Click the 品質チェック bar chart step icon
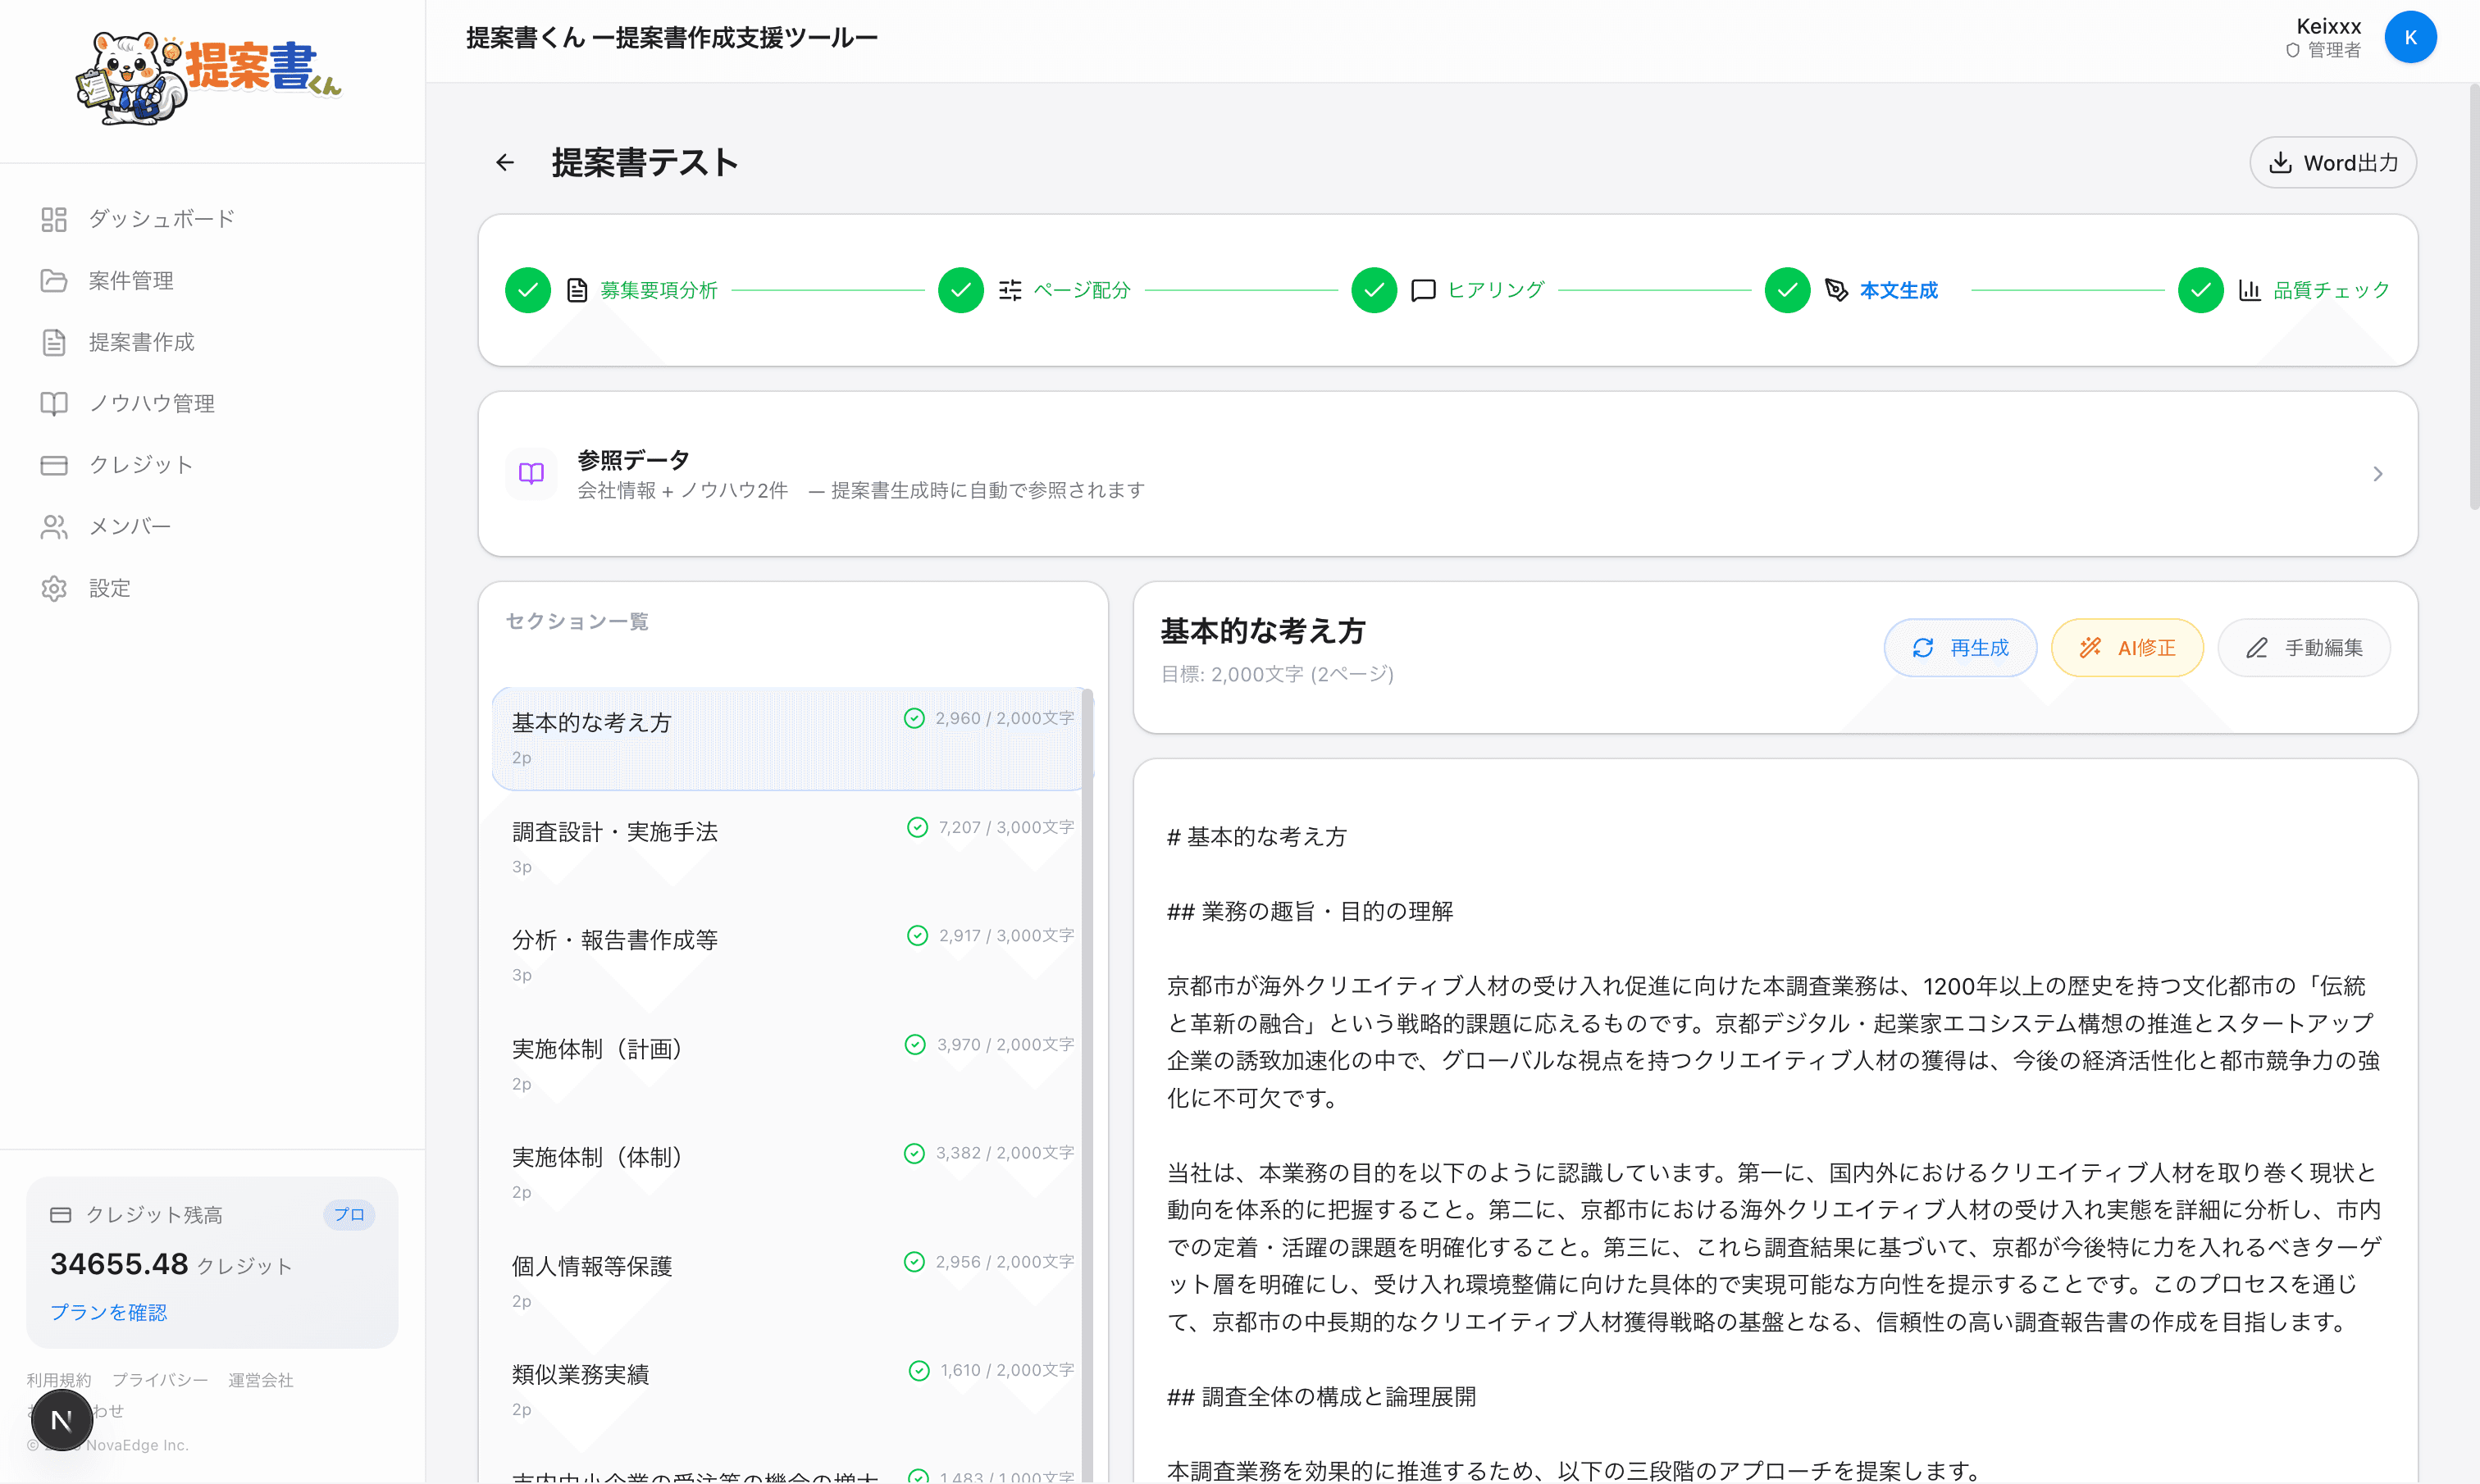2480x1484 pixels. tap(2250, 289)
